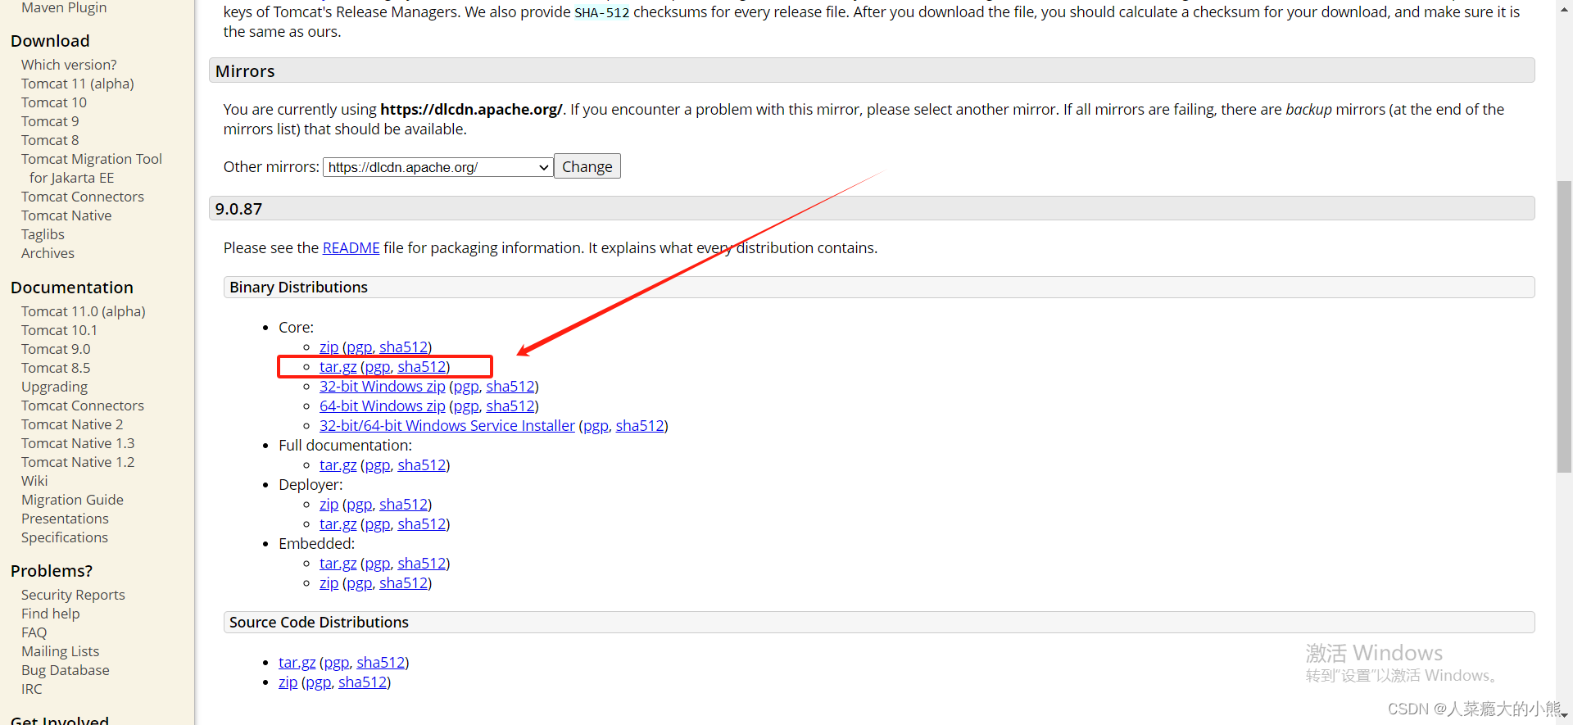This screenshot has height=725, width=1573.
Task: Open the Wiki link
Action: pyautogui.click(x=34, y=481)
